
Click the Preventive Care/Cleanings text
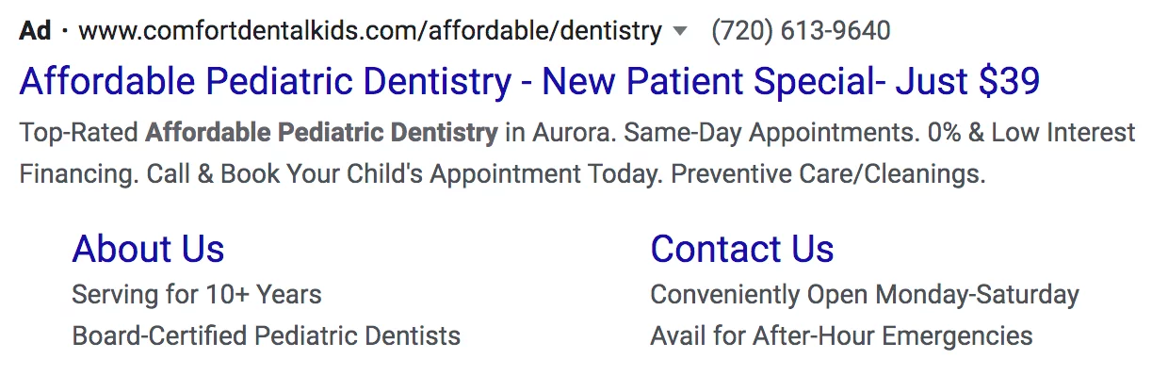(x=828, y=174)
